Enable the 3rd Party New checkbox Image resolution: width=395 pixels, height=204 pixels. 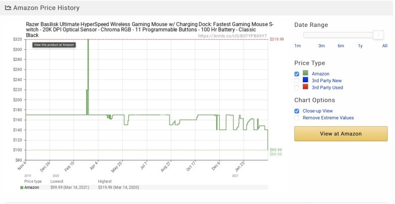(297, 81)
